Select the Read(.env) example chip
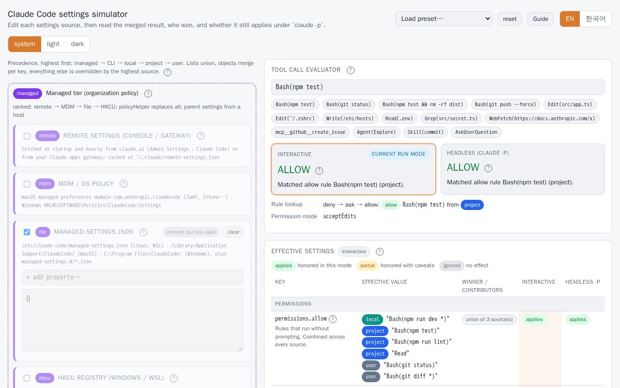Image resolution: width=620 pixels, height=388 pixels. click(x=400, y=118)
